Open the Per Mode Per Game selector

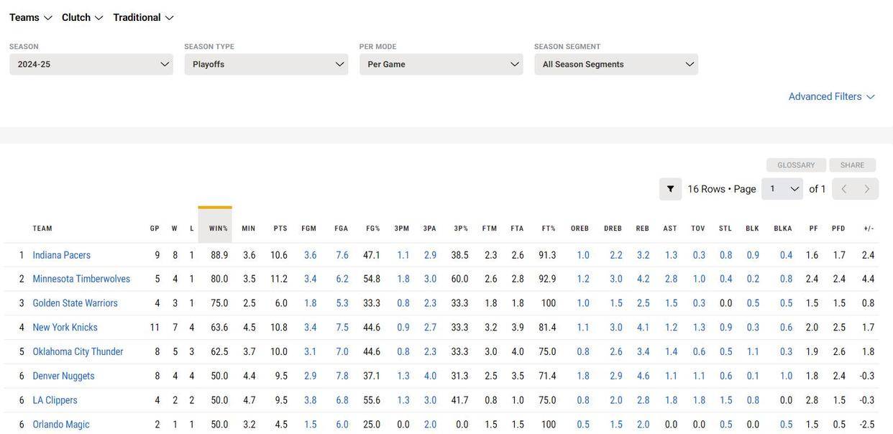coord(441,64)
